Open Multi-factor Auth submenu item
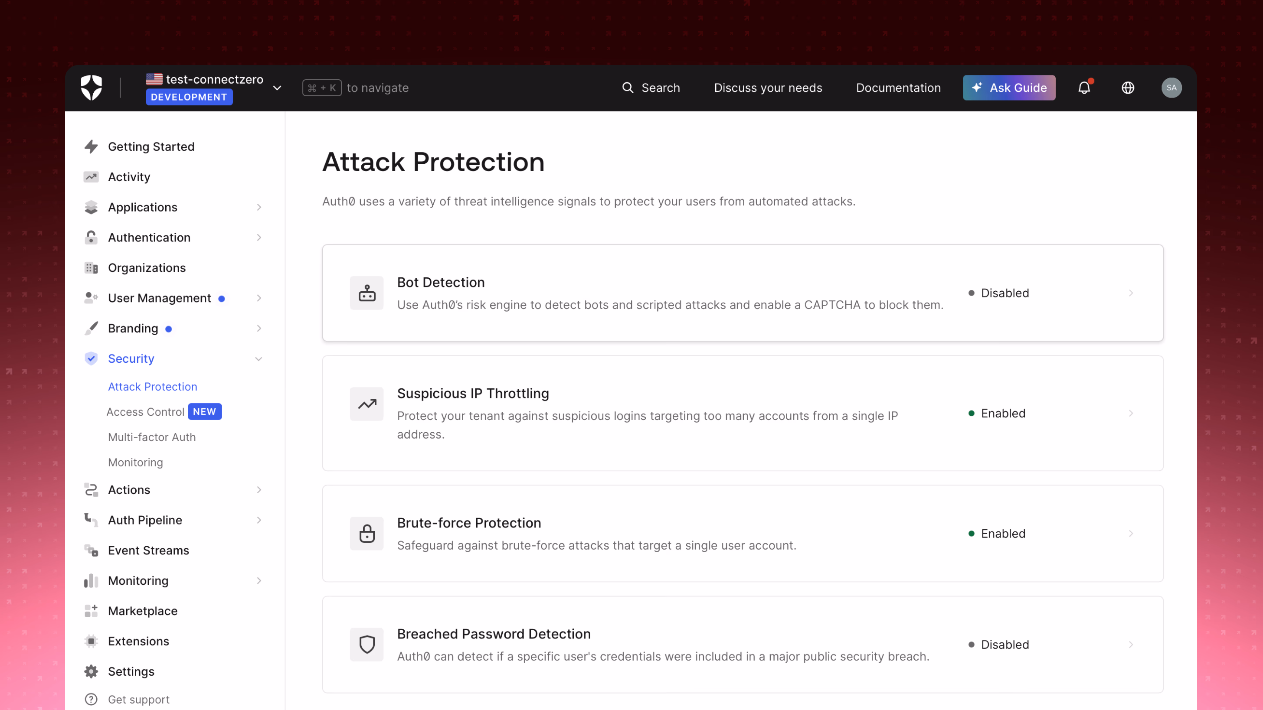 (x=151, y=437)
